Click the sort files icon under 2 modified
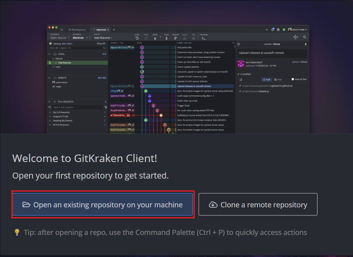This screenshot has width=353, height=257. coord(241,80)
